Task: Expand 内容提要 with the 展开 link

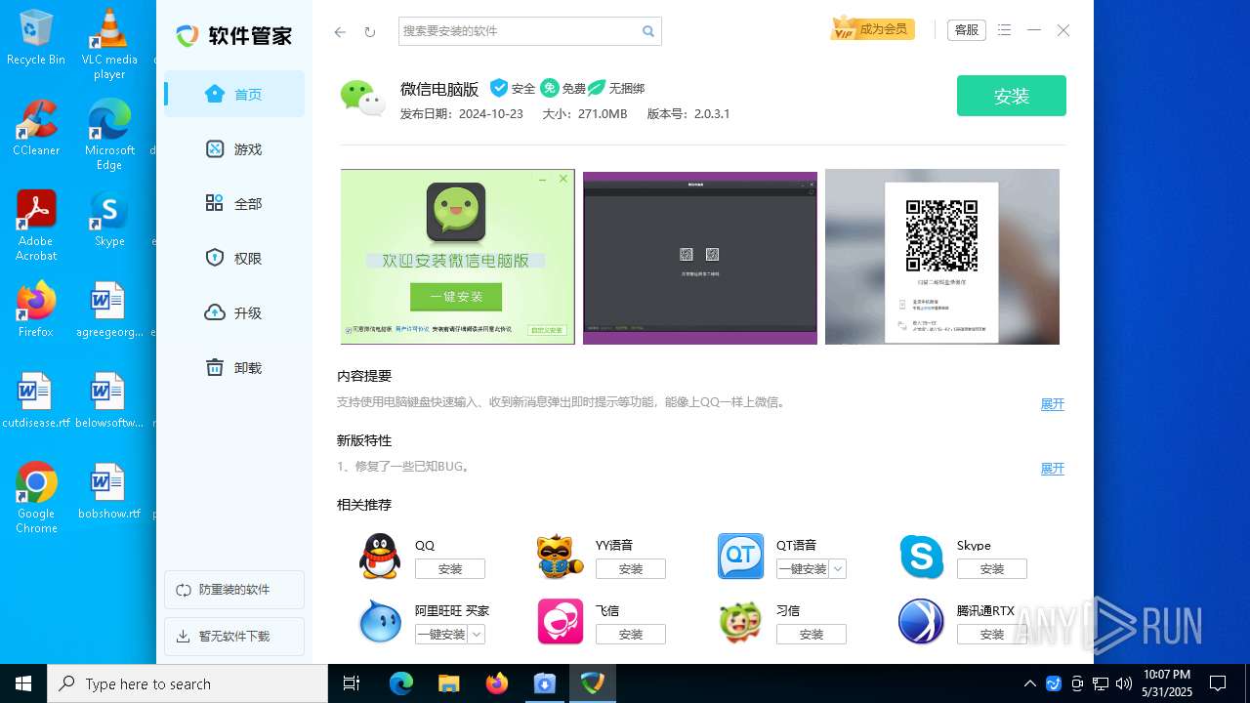Action: [1052, 404]
